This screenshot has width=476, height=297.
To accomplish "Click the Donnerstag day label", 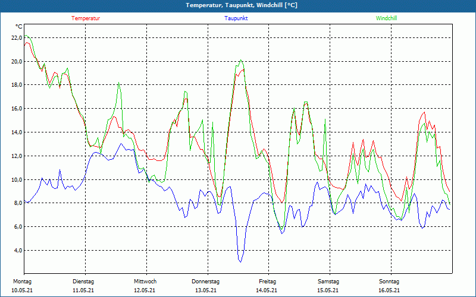I will (205, 282).
